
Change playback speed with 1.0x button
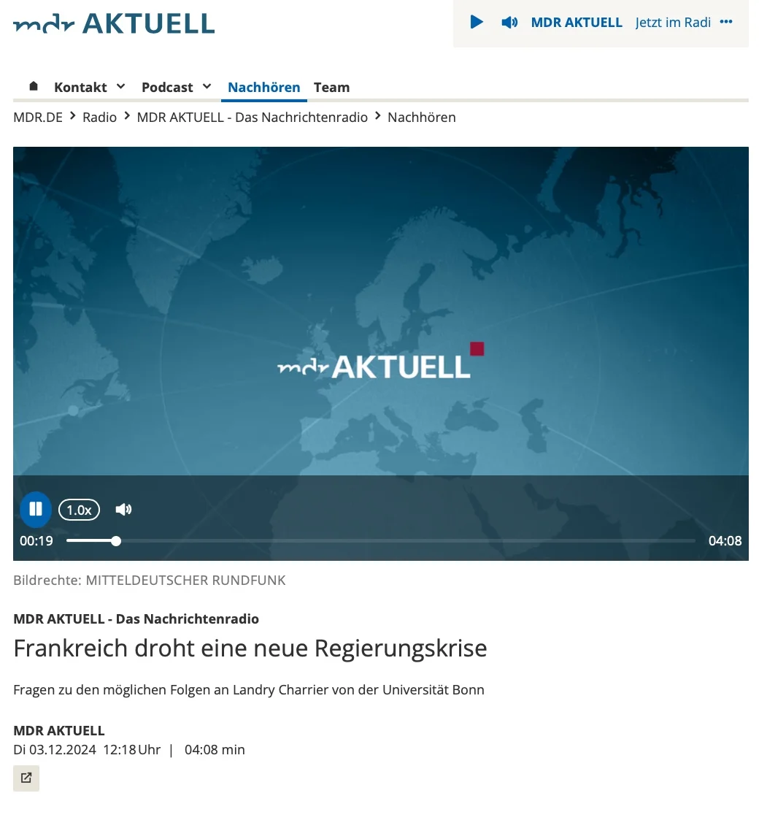coord(79,510)
